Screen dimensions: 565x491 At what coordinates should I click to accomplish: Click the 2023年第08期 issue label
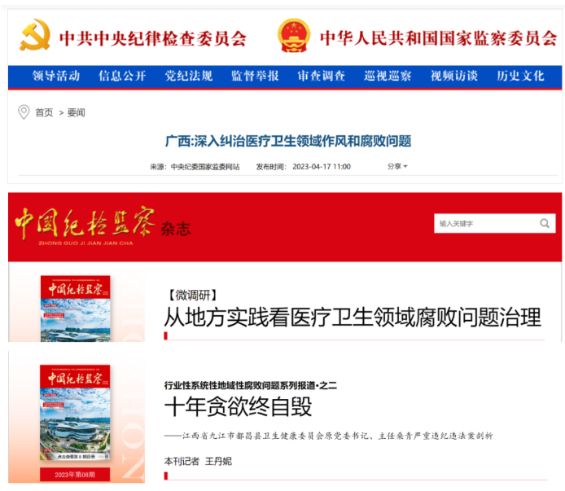click(75, 475)
